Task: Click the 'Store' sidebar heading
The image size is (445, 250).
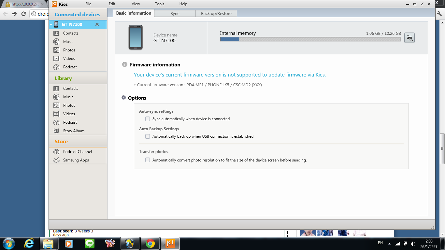Action: point(61,142)
